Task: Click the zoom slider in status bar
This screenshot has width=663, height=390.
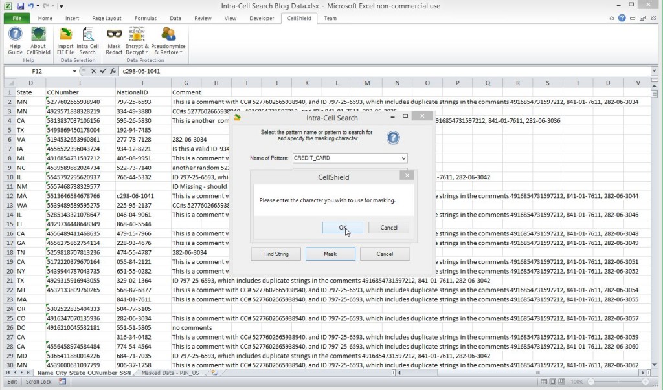Action: [x=618, y=382]
